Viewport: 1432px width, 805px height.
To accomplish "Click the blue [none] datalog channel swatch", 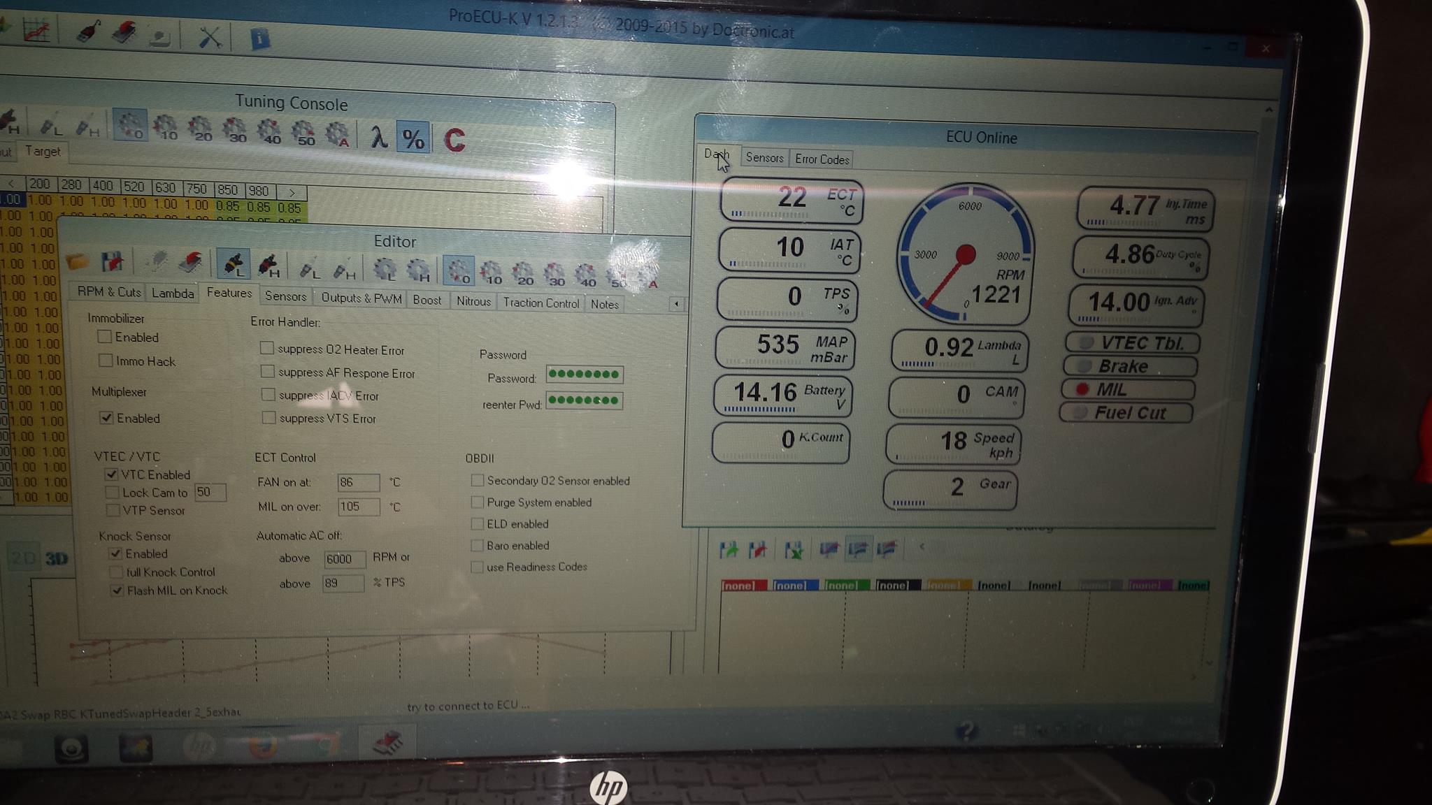I will point(796,586).
